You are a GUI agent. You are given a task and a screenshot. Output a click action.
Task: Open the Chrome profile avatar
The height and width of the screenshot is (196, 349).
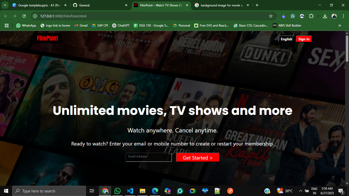pos(334,16)
